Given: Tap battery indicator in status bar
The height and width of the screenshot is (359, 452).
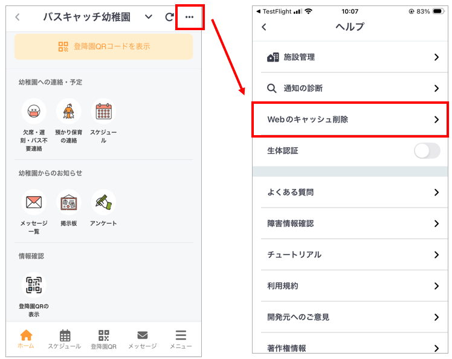Looking at the screenshot, I should [439, 11].
